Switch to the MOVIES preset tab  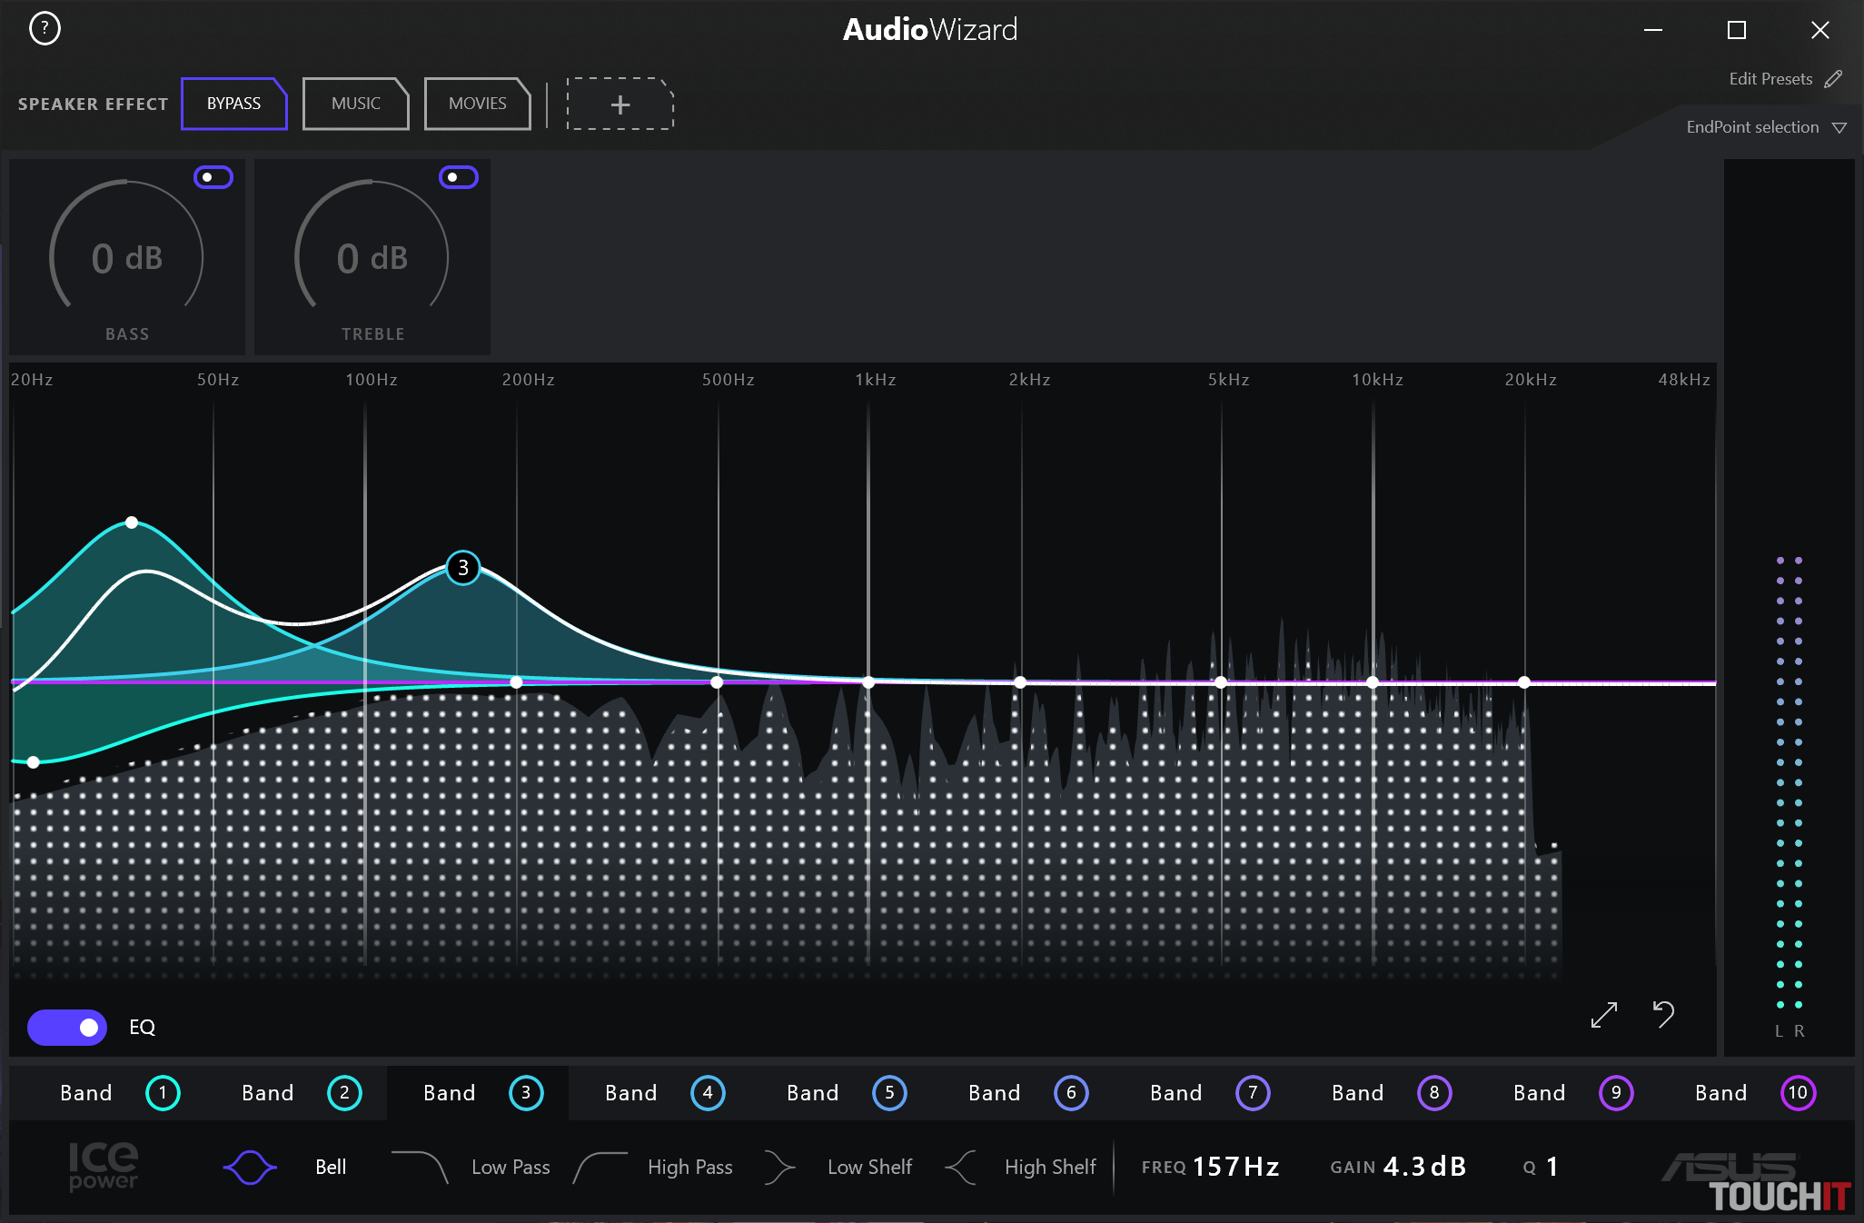[477, 104]
